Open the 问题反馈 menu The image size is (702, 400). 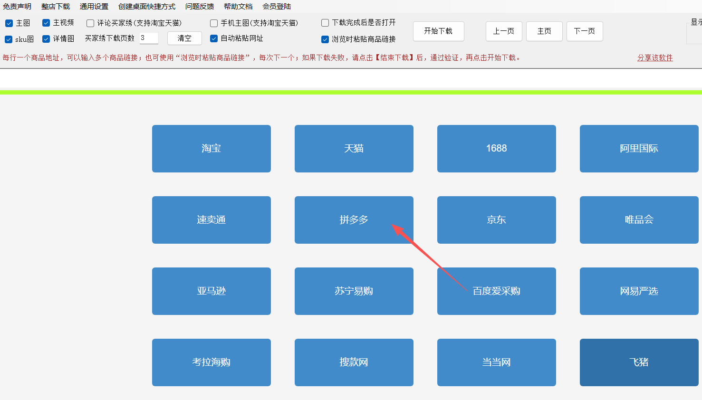click(x=200, y=7)
